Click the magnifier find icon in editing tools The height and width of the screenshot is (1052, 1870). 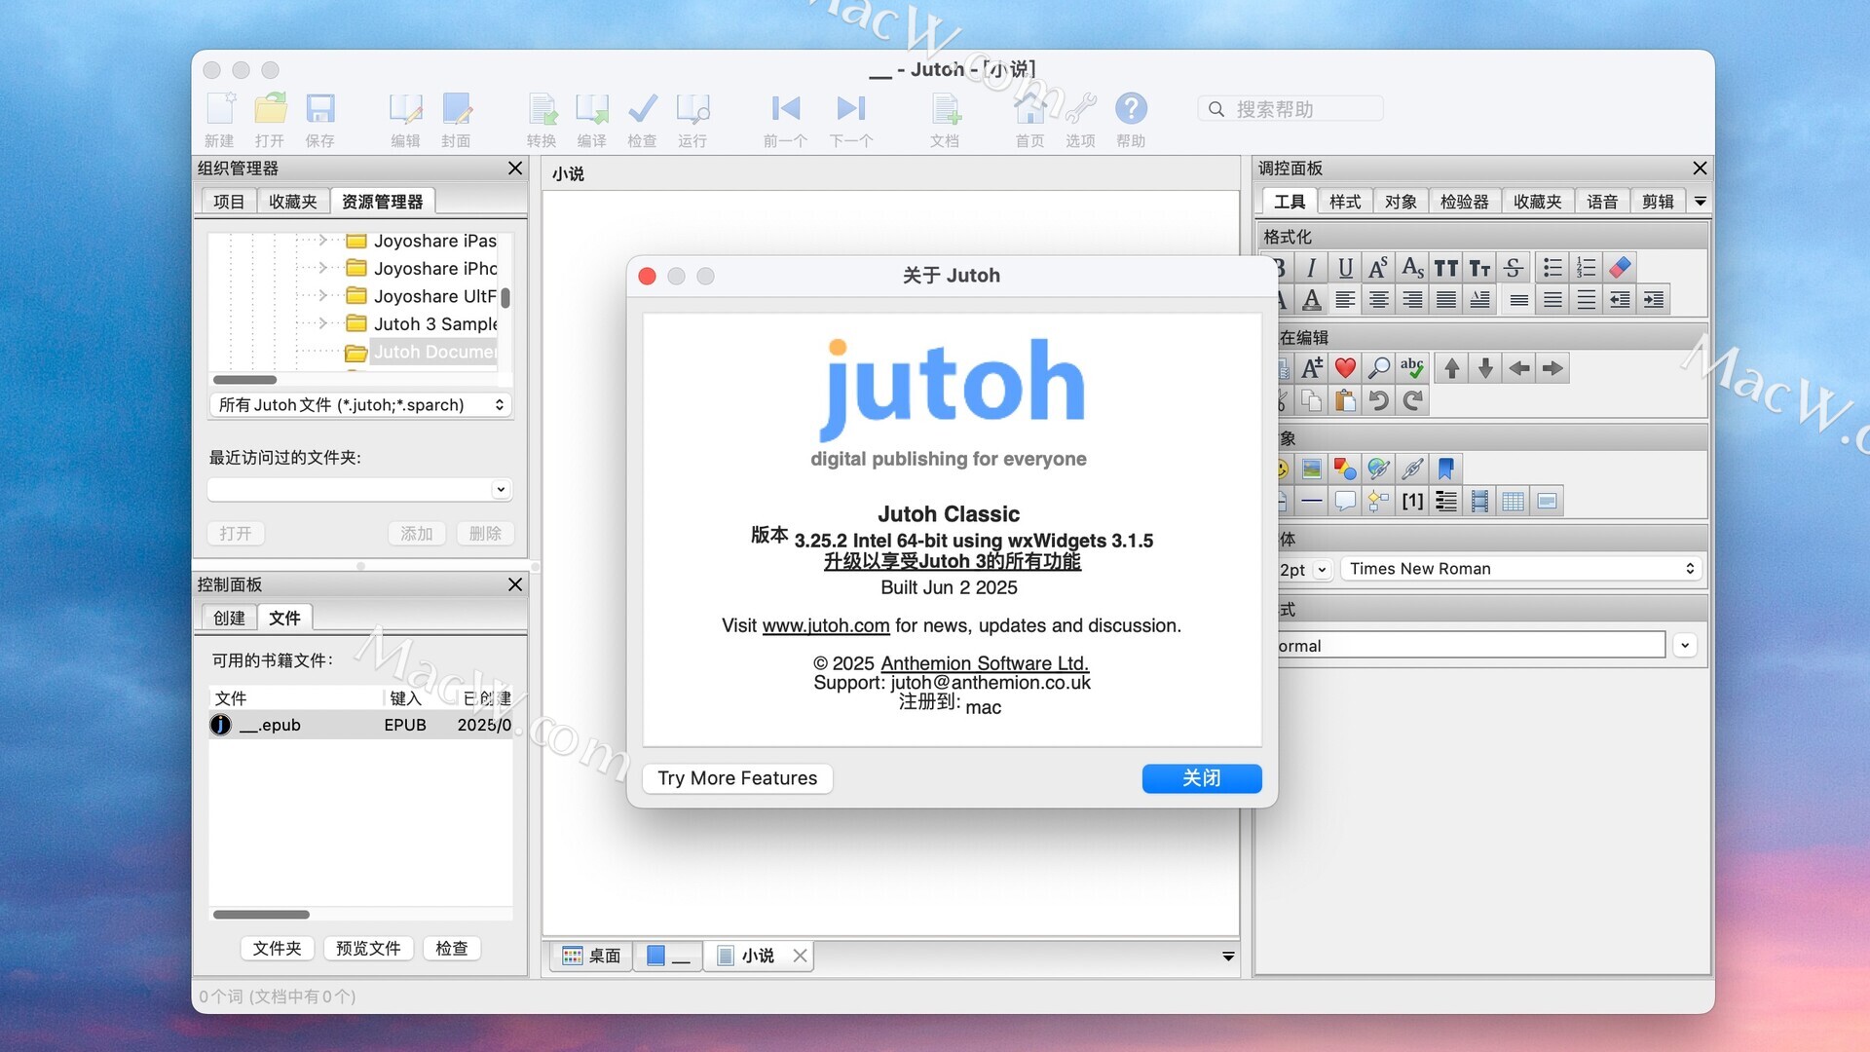coord(1378,368)
